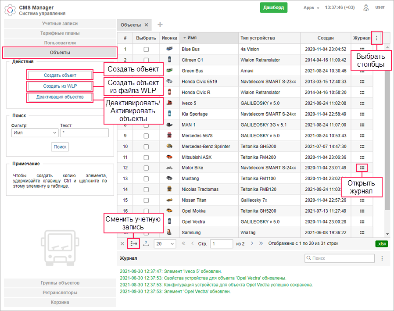Viewport: 394px width, 311px height.
Task: Go to last page double arrow
Action: pyautogui.click(x=261, y=243)
